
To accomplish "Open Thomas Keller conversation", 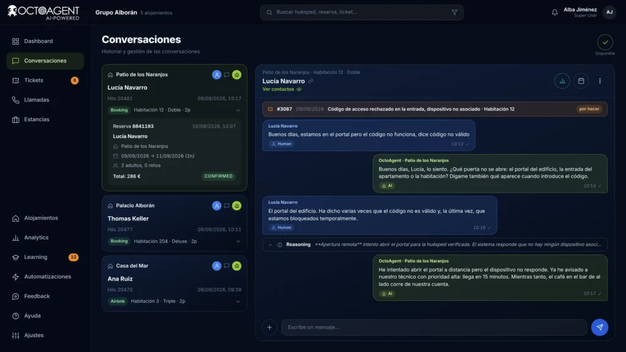I will (174, 223).
